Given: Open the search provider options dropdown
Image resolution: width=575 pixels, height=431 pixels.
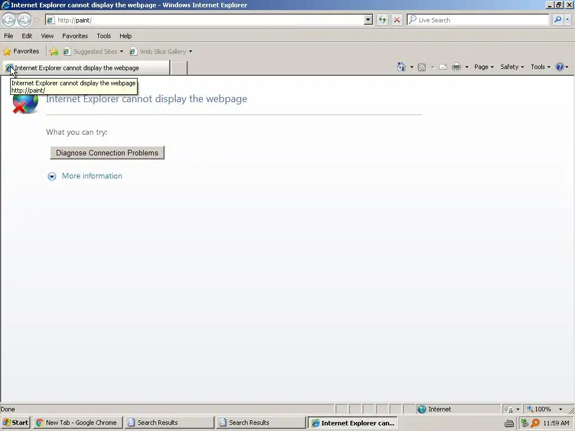Looking at the screenshot, I should [567, 20].
